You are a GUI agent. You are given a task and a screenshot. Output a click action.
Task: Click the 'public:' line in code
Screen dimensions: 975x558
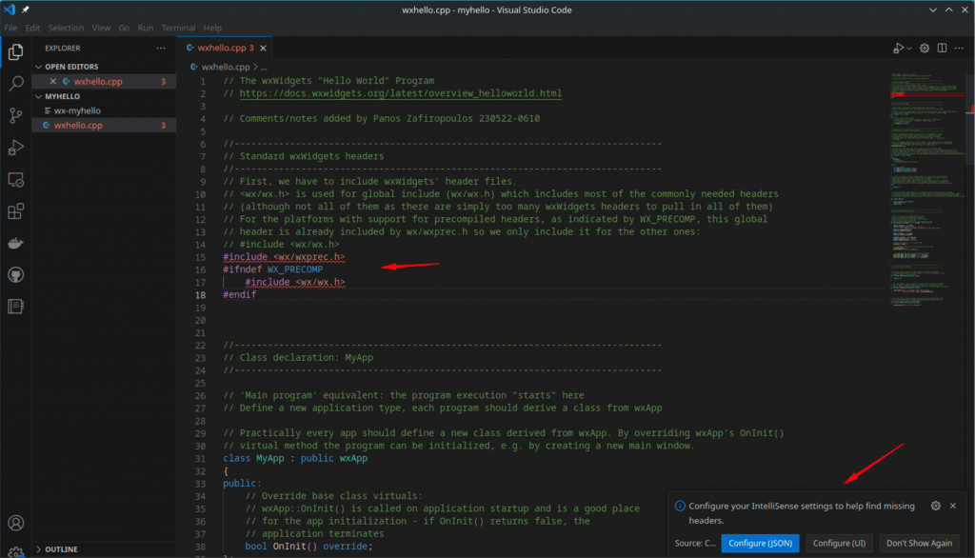point(242,484)
